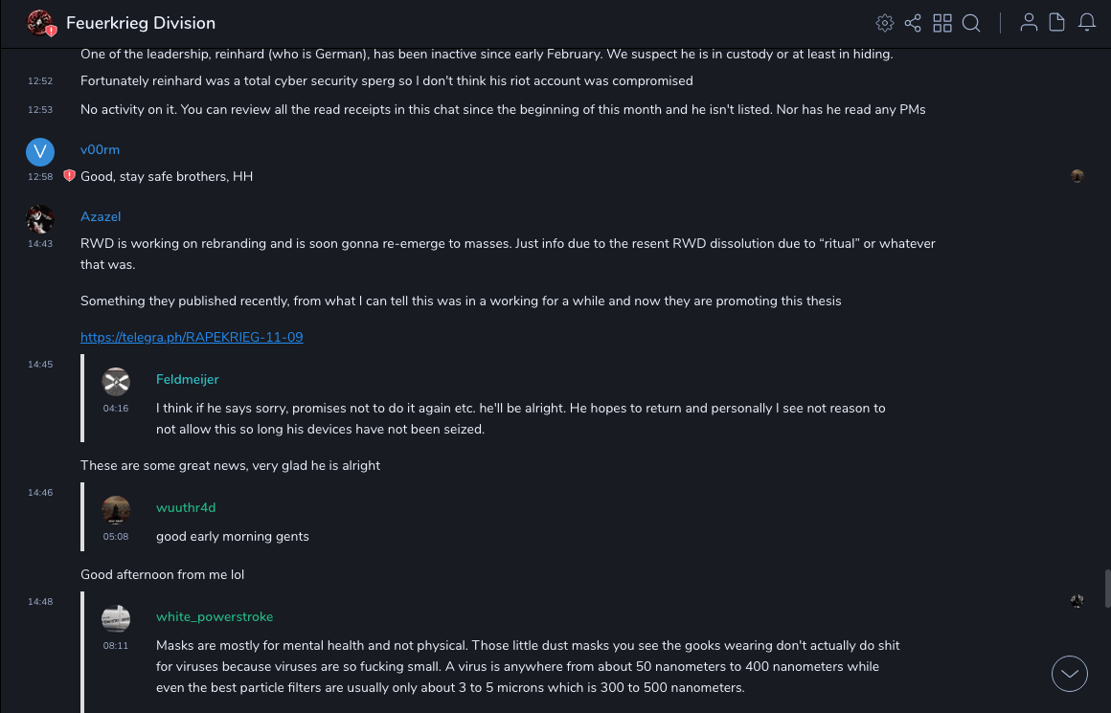This screenshot has width=1111, height=713.
Task: Click the 14:43 message timestamp
Action: pos(40,243)
